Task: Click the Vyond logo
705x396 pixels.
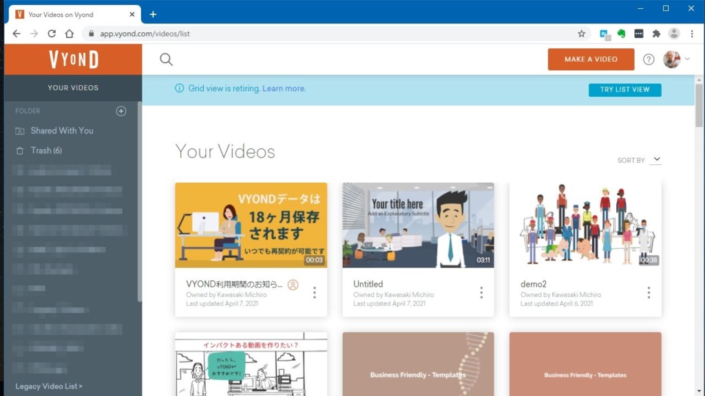Action: coord(73,59)
